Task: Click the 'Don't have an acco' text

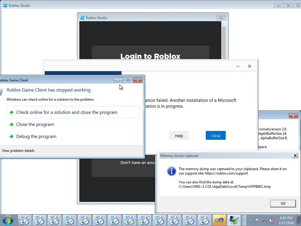Action: (138, 162)
